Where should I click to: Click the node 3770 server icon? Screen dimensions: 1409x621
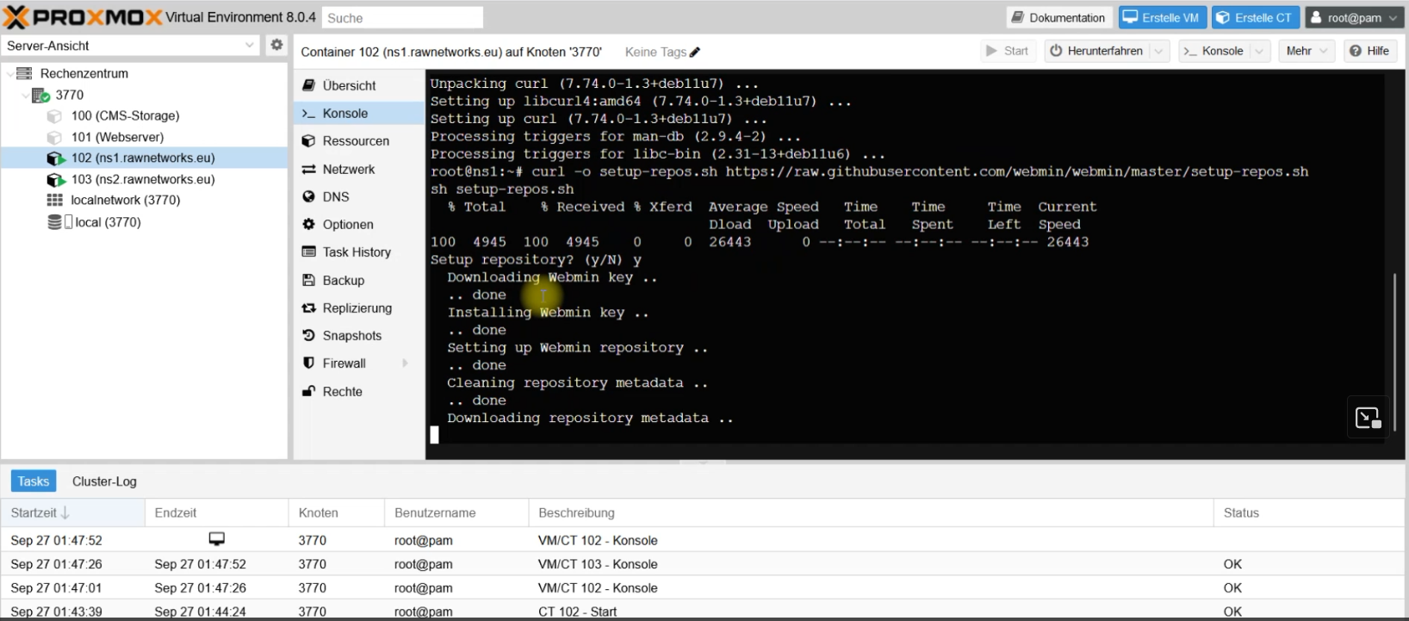(x=40, y=95)
